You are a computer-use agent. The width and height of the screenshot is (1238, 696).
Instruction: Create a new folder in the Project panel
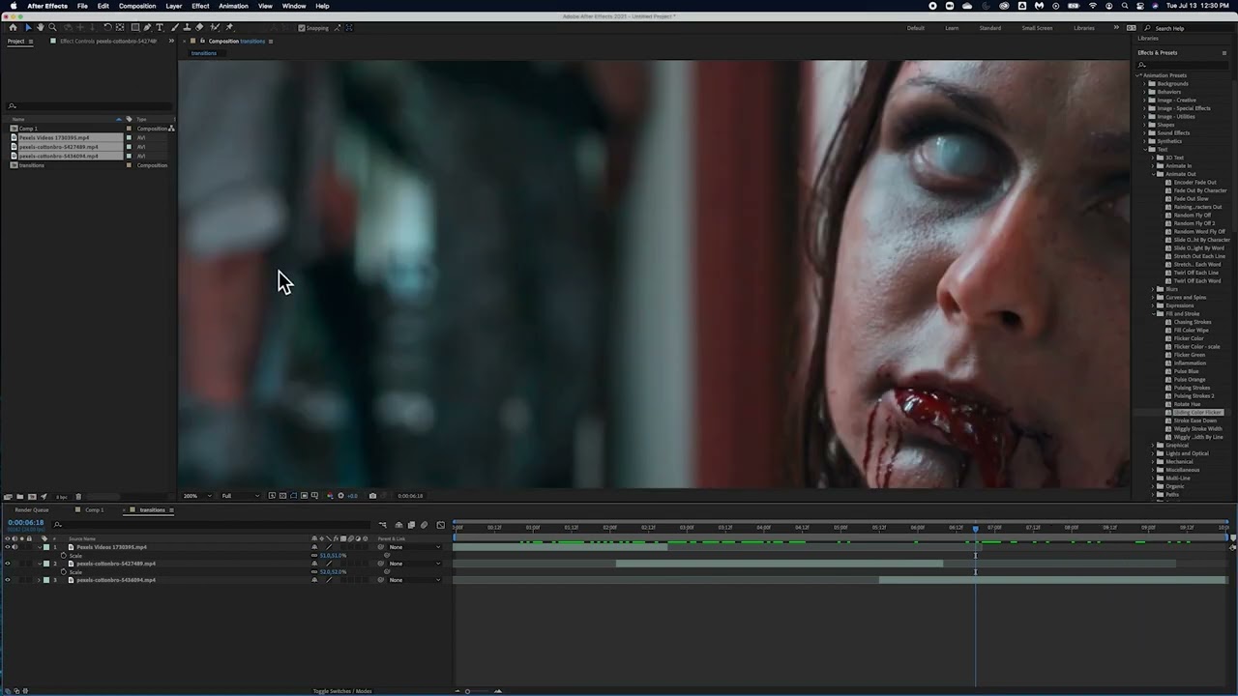[x=19, y=497]
